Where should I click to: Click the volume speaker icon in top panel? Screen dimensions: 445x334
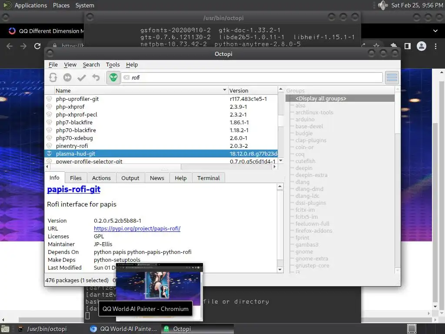pyautogui.click(x=383, y=5)
